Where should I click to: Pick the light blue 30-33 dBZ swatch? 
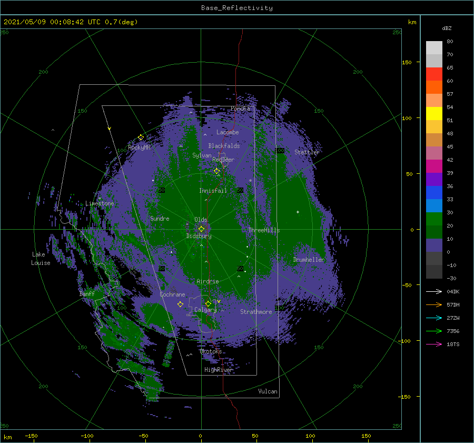434,206
